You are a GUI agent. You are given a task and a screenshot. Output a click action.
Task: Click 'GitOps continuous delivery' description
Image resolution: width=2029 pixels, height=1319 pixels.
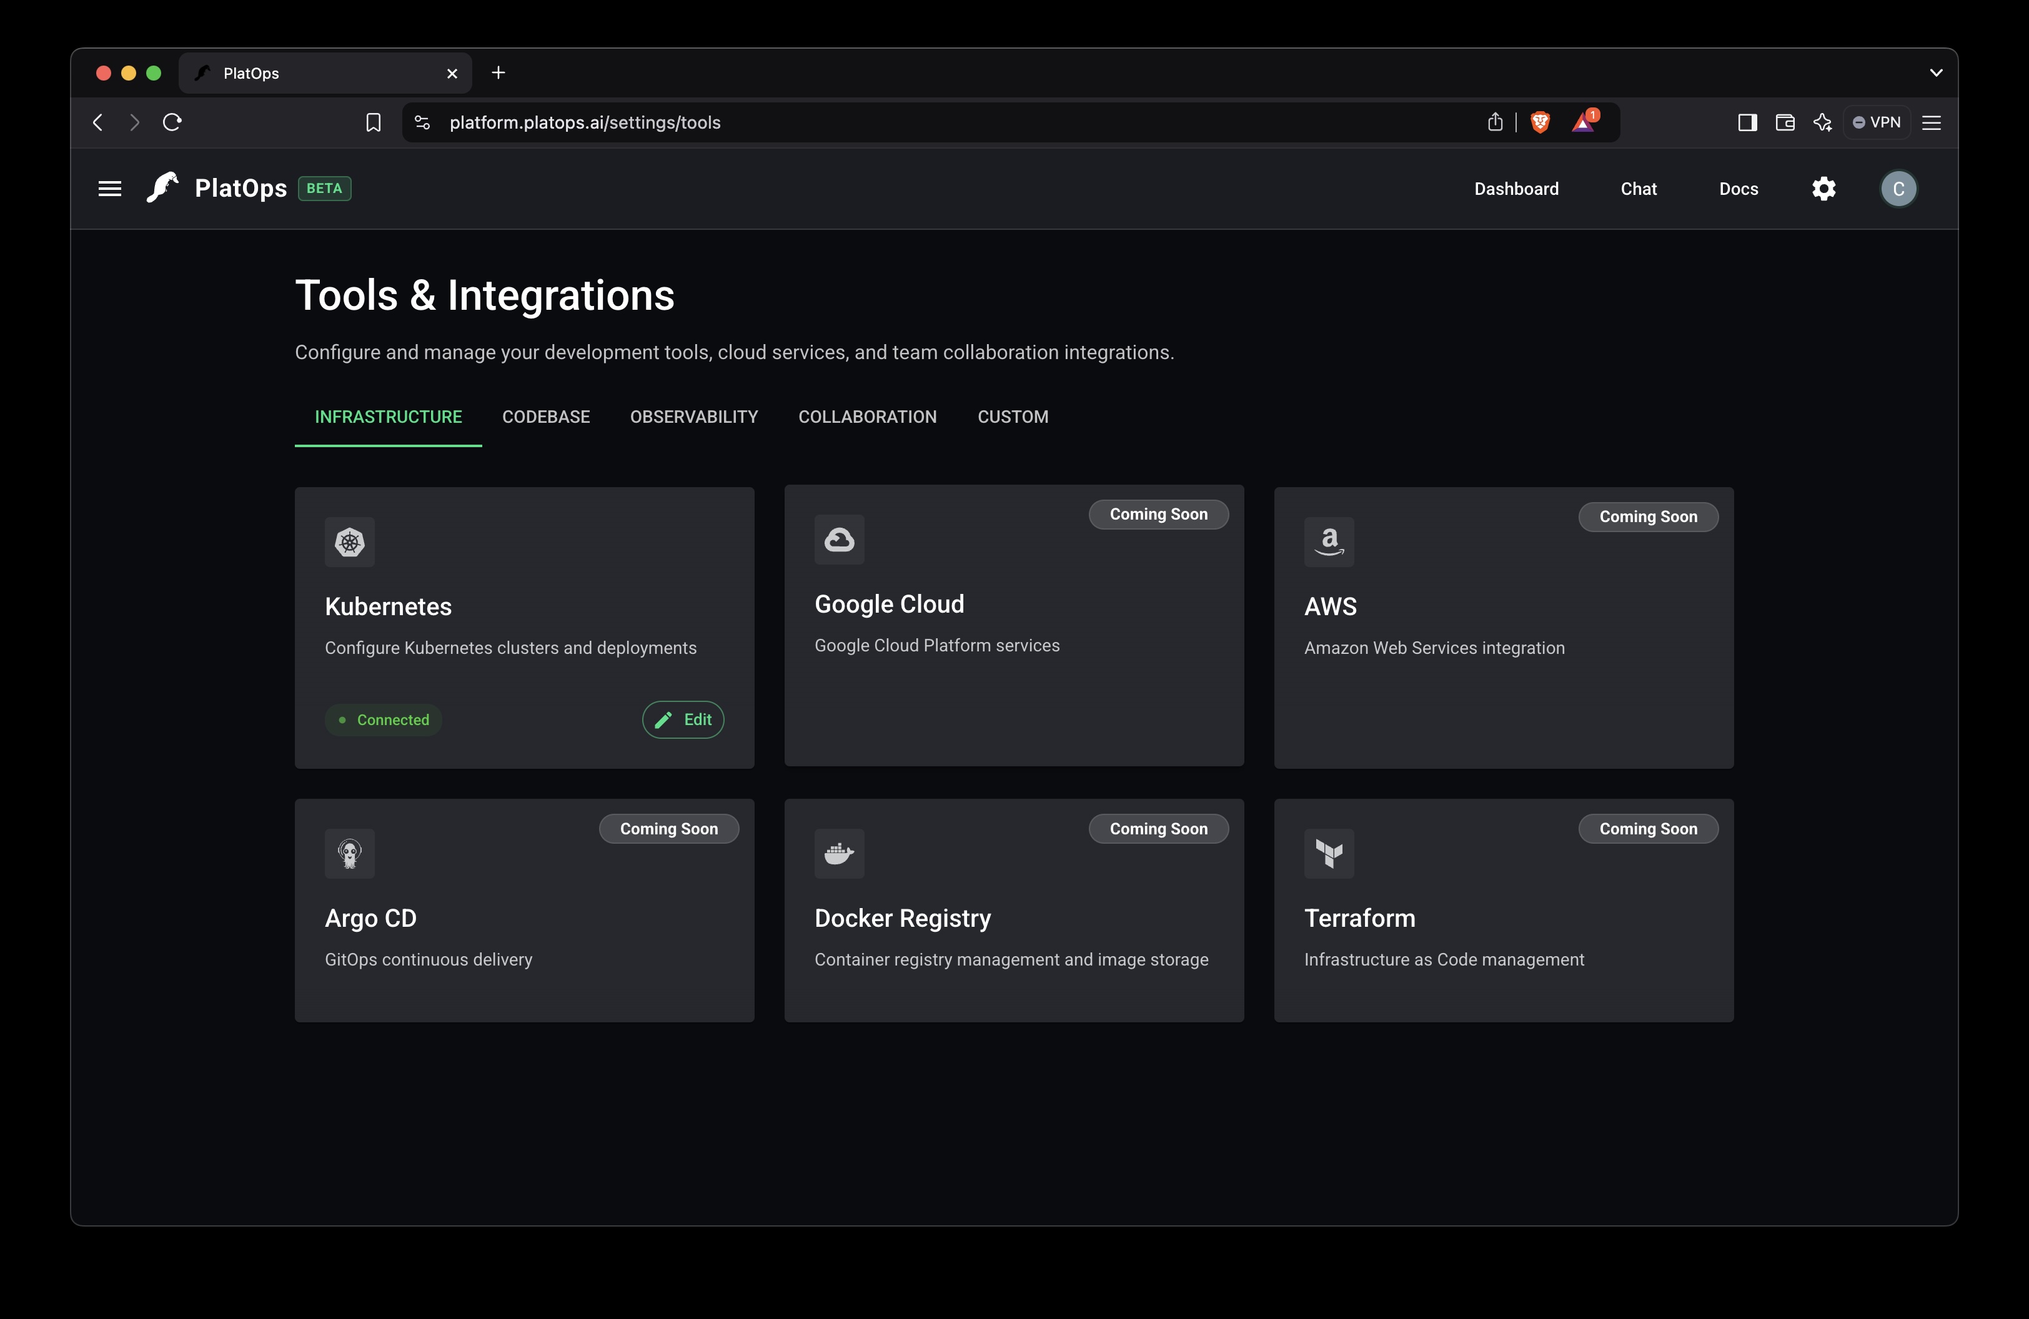tap(429, 959)
